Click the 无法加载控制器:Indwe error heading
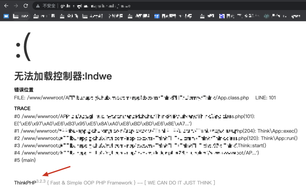This screenshot has height=196, width=306. [x=63, y=76]
